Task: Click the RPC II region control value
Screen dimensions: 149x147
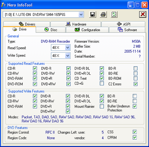Action: 50,132
